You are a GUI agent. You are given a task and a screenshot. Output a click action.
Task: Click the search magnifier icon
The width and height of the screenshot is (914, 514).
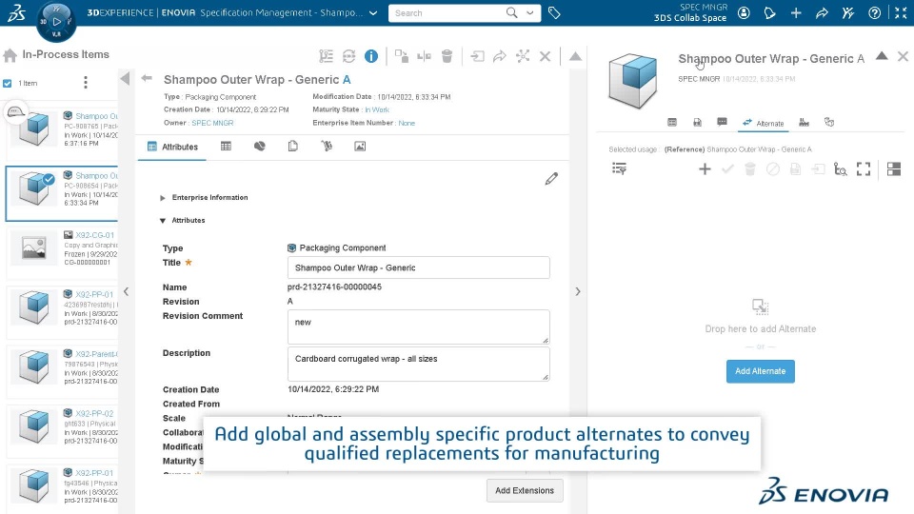(x=512, y=12)
